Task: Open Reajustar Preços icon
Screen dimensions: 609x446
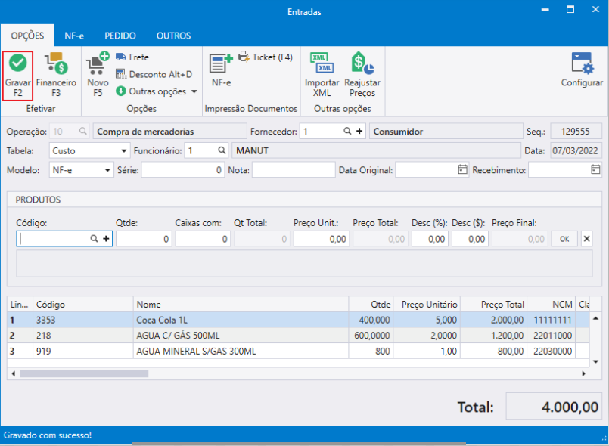Action: point(362,63)
